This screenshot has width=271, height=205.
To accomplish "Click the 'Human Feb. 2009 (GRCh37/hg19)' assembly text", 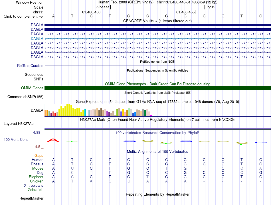I will 126,2.
